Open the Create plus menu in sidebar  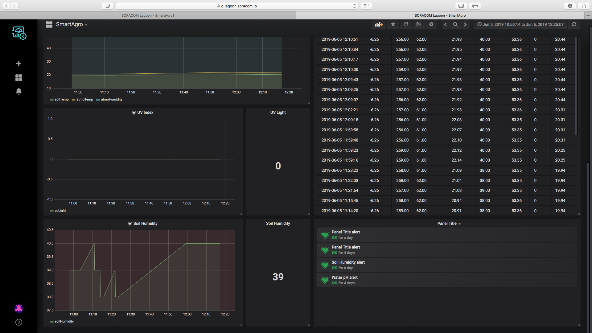(x=19, y=64)
